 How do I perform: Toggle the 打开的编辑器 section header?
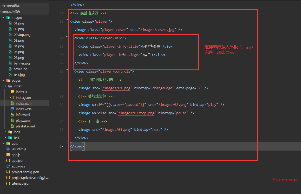[24, 6]
